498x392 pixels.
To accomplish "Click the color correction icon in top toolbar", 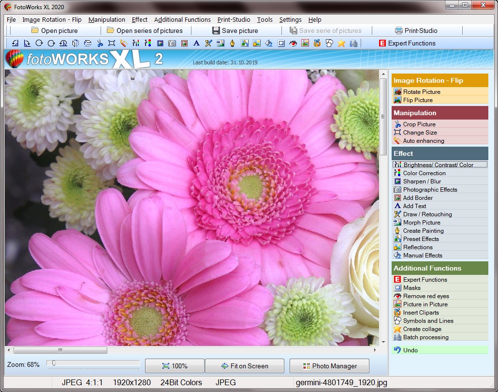I will point(148,43).
